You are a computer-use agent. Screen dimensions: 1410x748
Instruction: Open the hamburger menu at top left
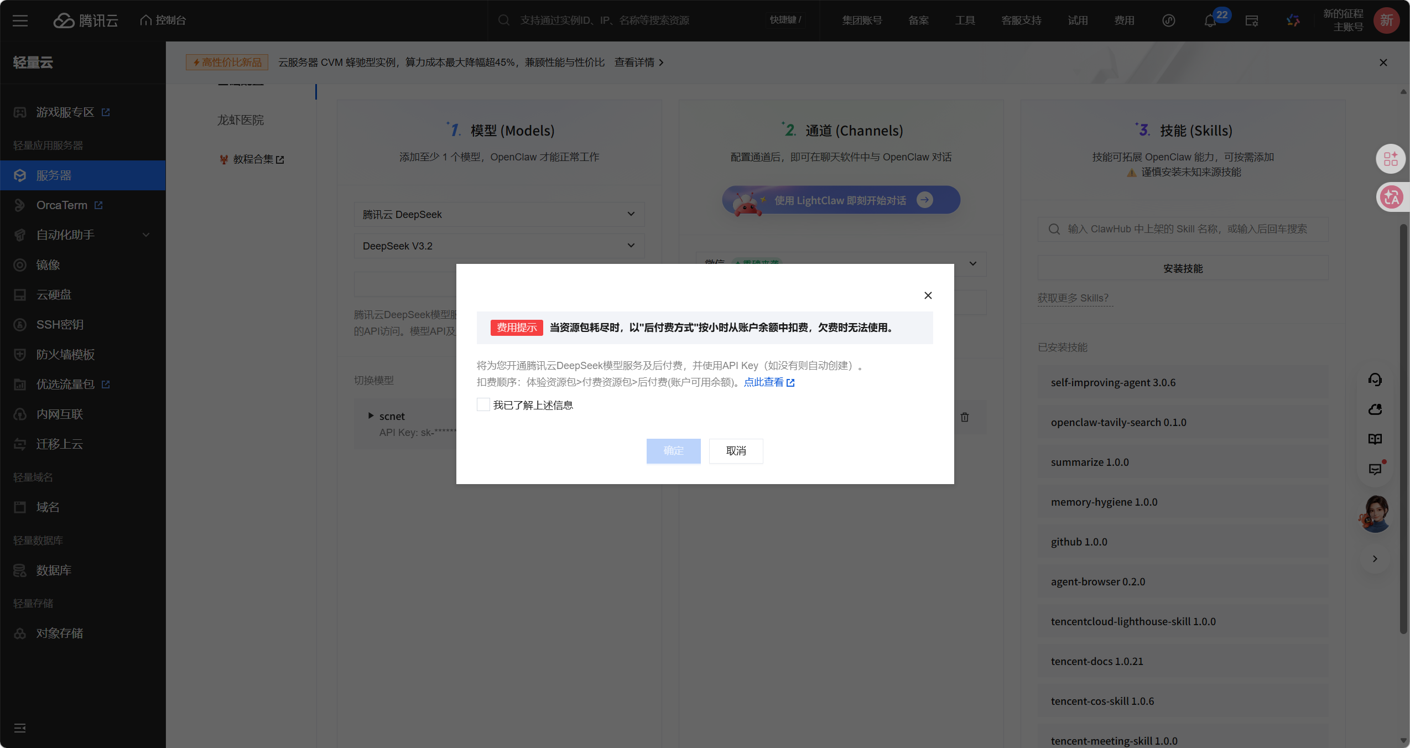20,20
